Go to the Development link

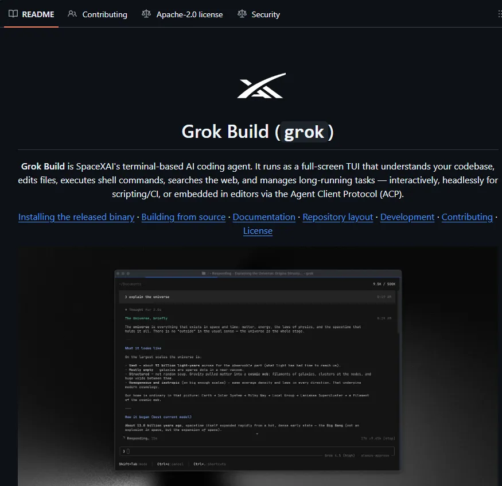point(407,217)
